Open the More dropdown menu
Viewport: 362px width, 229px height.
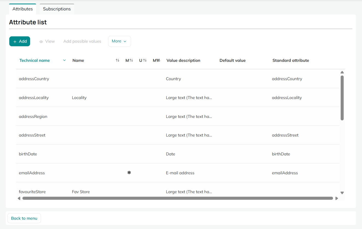coord(120,41)
